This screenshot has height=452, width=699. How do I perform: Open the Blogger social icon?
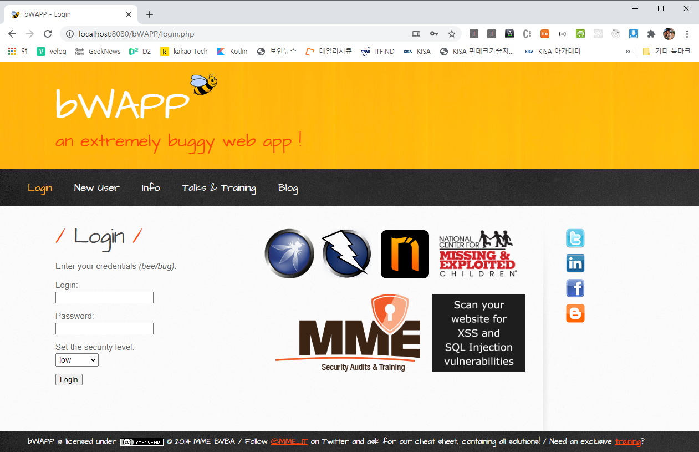tap(575, 313)
